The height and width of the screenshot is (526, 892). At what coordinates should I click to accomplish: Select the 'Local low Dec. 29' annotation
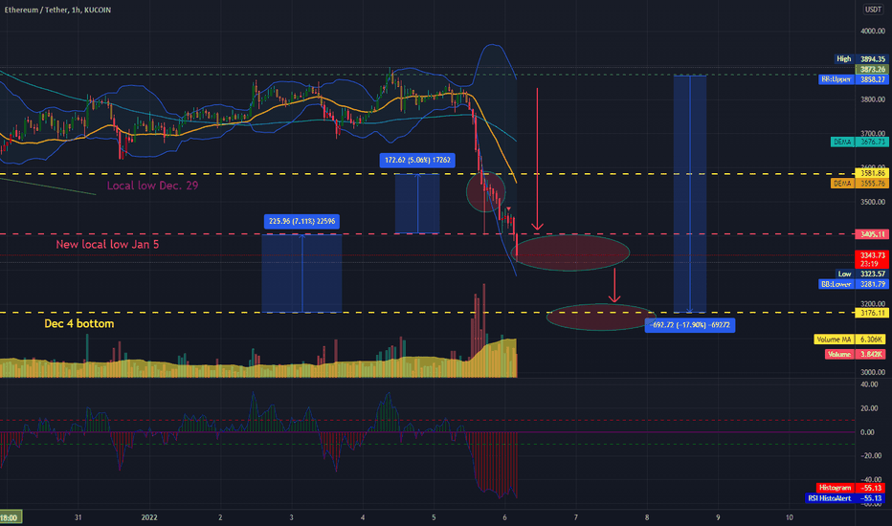tap(152, 186)
